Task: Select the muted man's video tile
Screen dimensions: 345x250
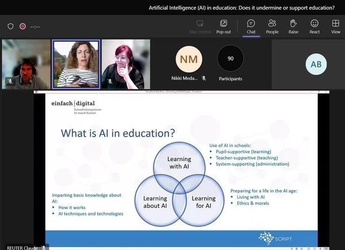Action: tap(26, 64)
